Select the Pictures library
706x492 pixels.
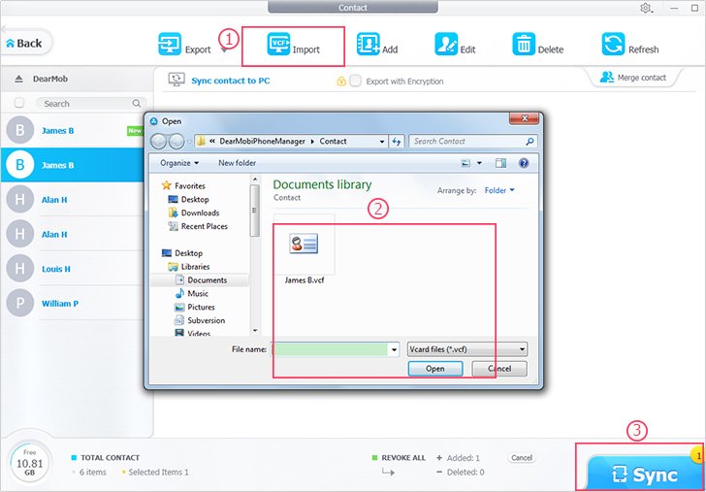point(195,308)
